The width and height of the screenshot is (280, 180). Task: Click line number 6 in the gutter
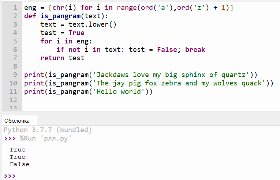(15, 50)
